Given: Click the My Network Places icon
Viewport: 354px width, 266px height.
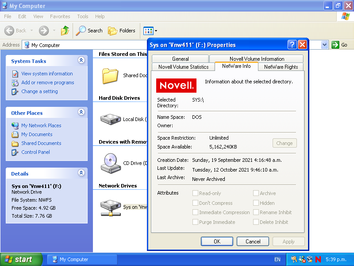Looking at the screenshot, I should 15,125.
